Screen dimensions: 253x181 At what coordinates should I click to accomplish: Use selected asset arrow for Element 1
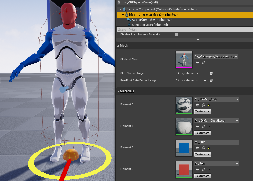pyautogui.click(x=197, y=126)
